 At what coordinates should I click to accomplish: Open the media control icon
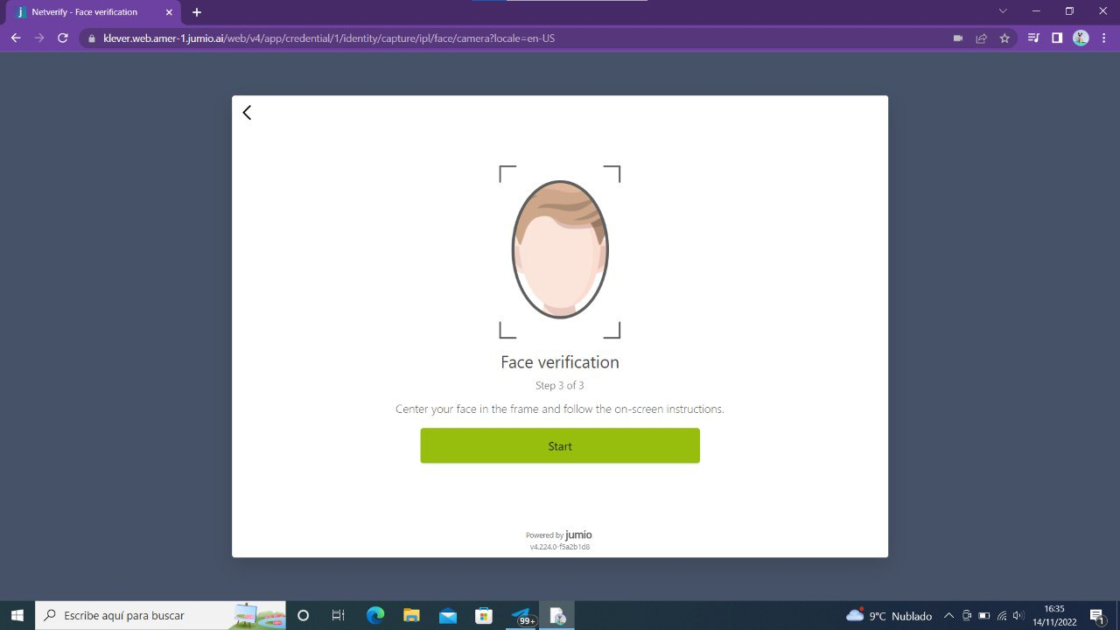tap(1033, 38)
